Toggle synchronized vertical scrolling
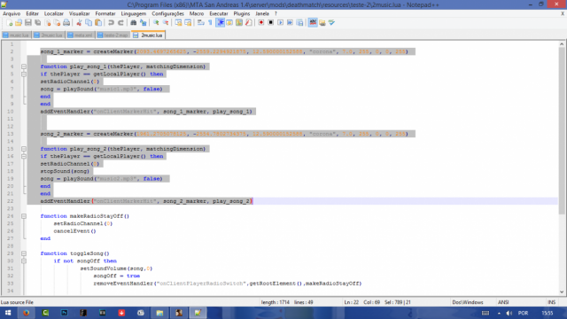This screenshot has width=567, height=319. [x=178, y=23]
